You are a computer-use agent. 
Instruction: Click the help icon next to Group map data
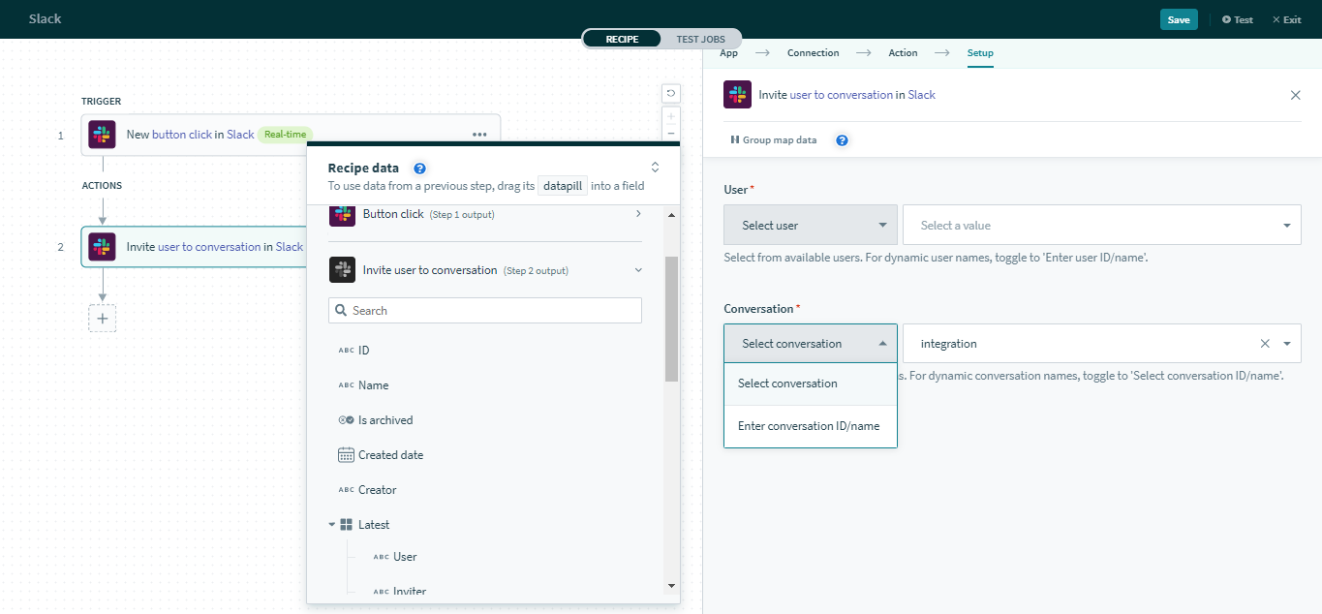(842, 140)
